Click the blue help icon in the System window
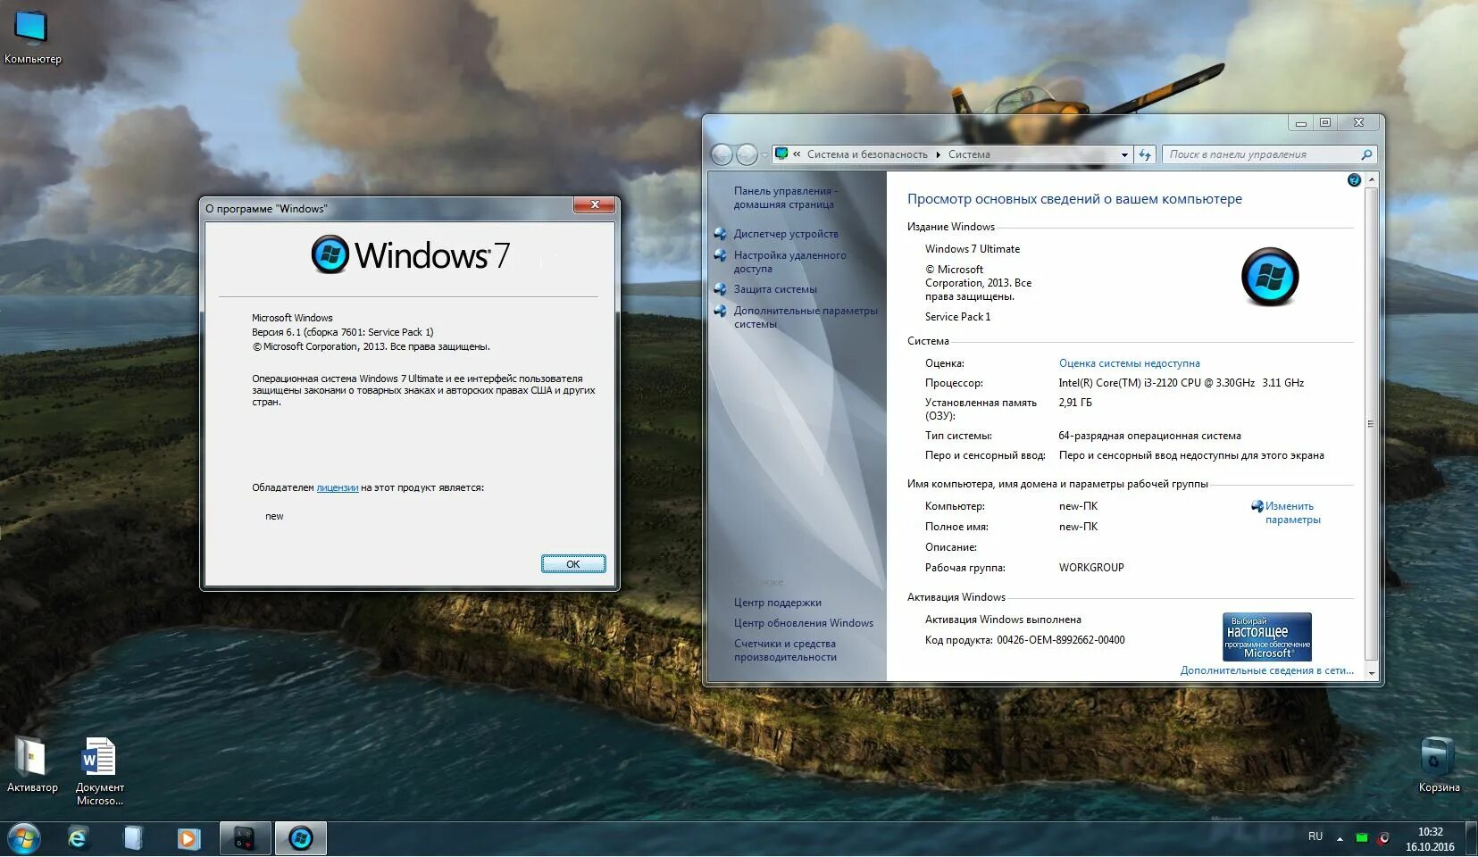 [1354, 179]
